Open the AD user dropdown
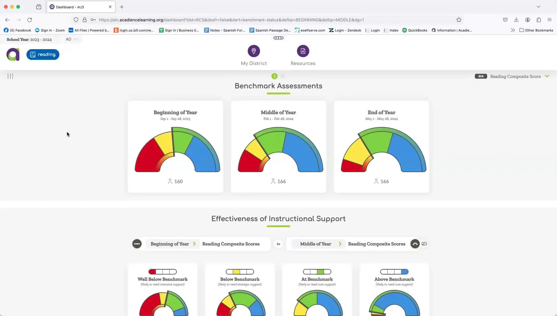Image resolution: width=557 pixels, height=316 pixels. coord(72,39)
